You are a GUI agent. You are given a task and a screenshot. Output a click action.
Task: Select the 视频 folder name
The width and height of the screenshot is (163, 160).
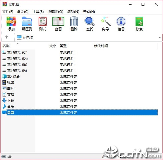(11, 83)
